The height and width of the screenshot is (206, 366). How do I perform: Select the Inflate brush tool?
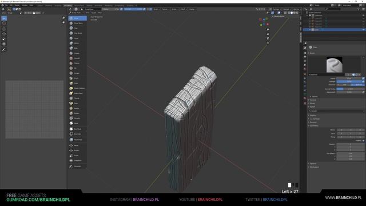(x=78, y=43)
